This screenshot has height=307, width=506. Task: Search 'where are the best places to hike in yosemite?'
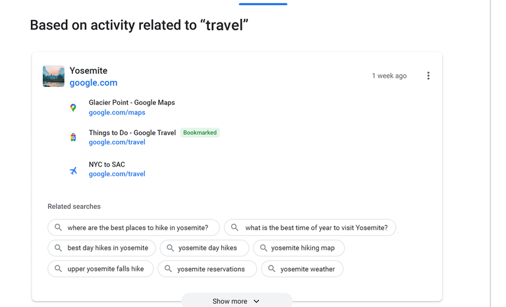click(137, 228)
